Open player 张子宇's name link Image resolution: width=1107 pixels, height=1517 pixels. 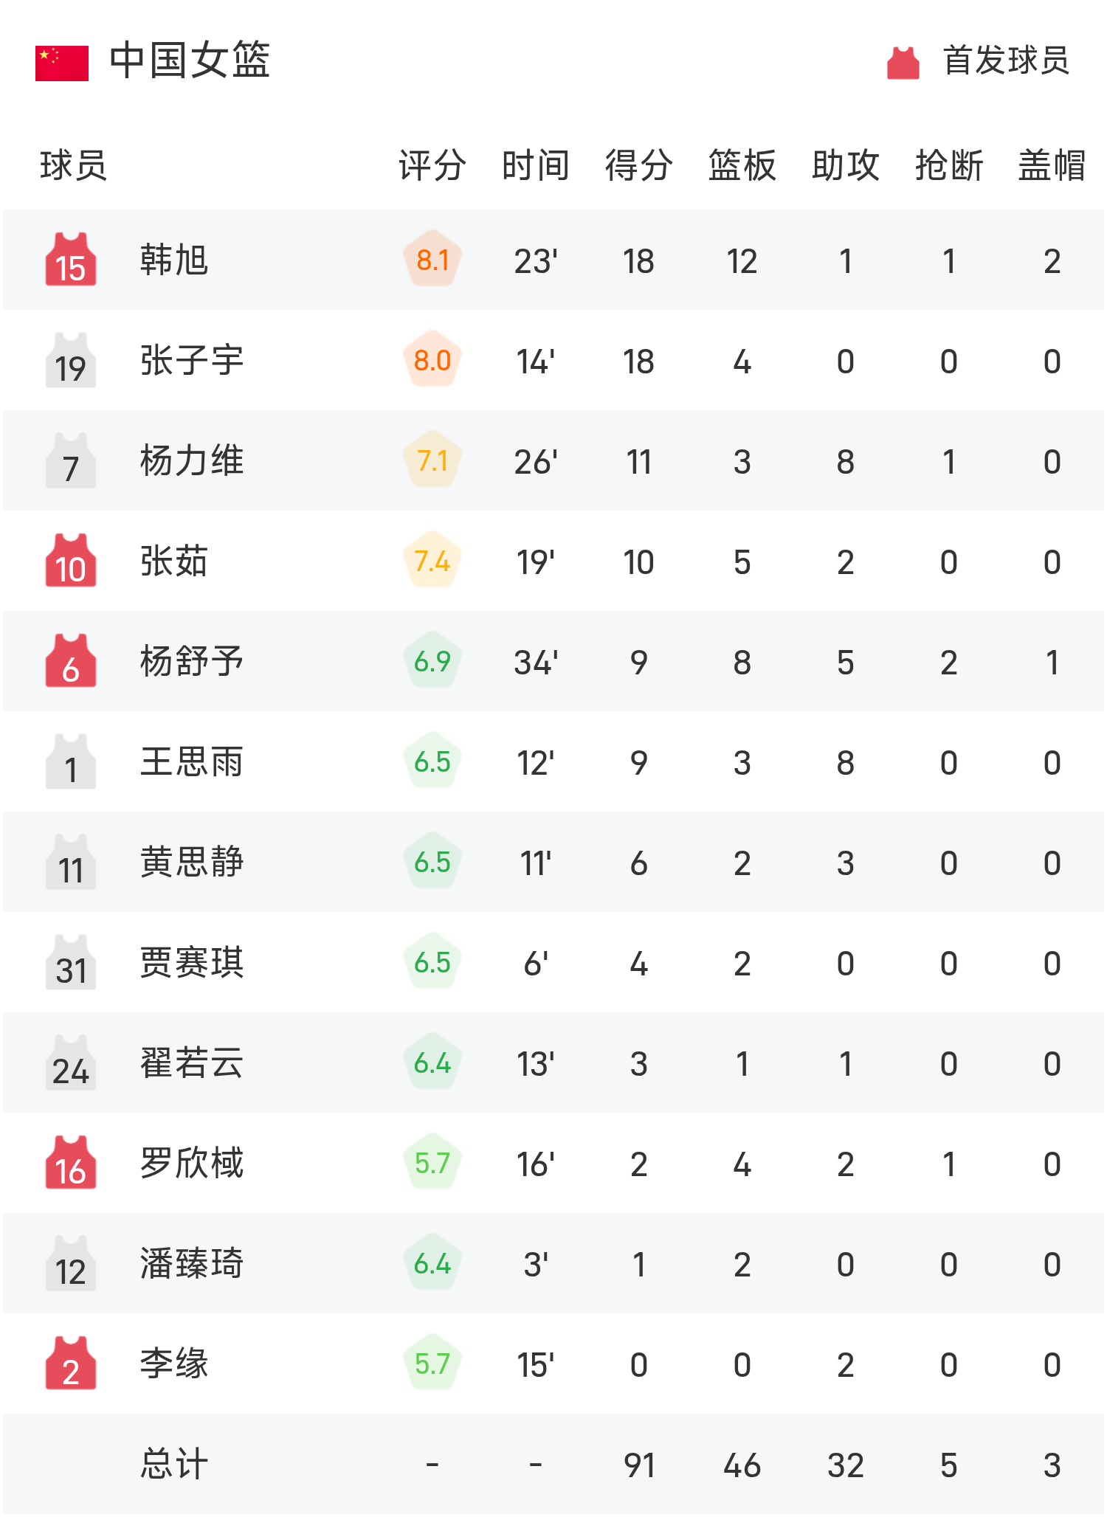point(192,361)
